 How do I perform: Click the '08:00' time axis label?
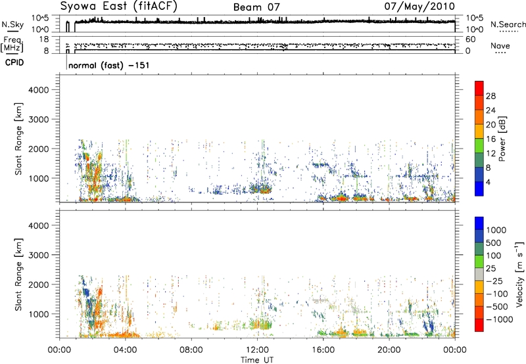pyautogui.click(x=191, y=350)
